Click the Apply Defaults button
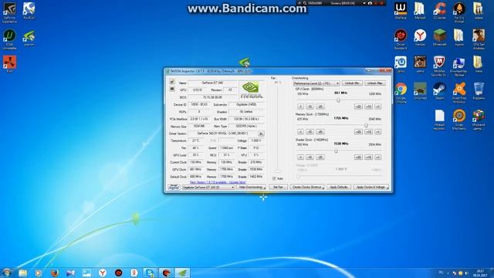 (339, 187)
